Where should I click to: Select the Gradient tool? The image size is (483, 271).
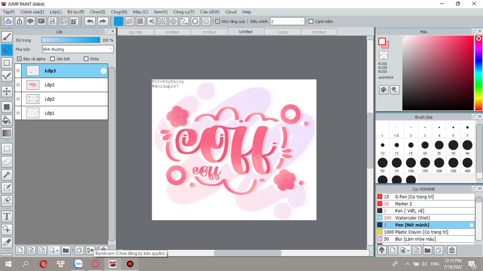7,133
